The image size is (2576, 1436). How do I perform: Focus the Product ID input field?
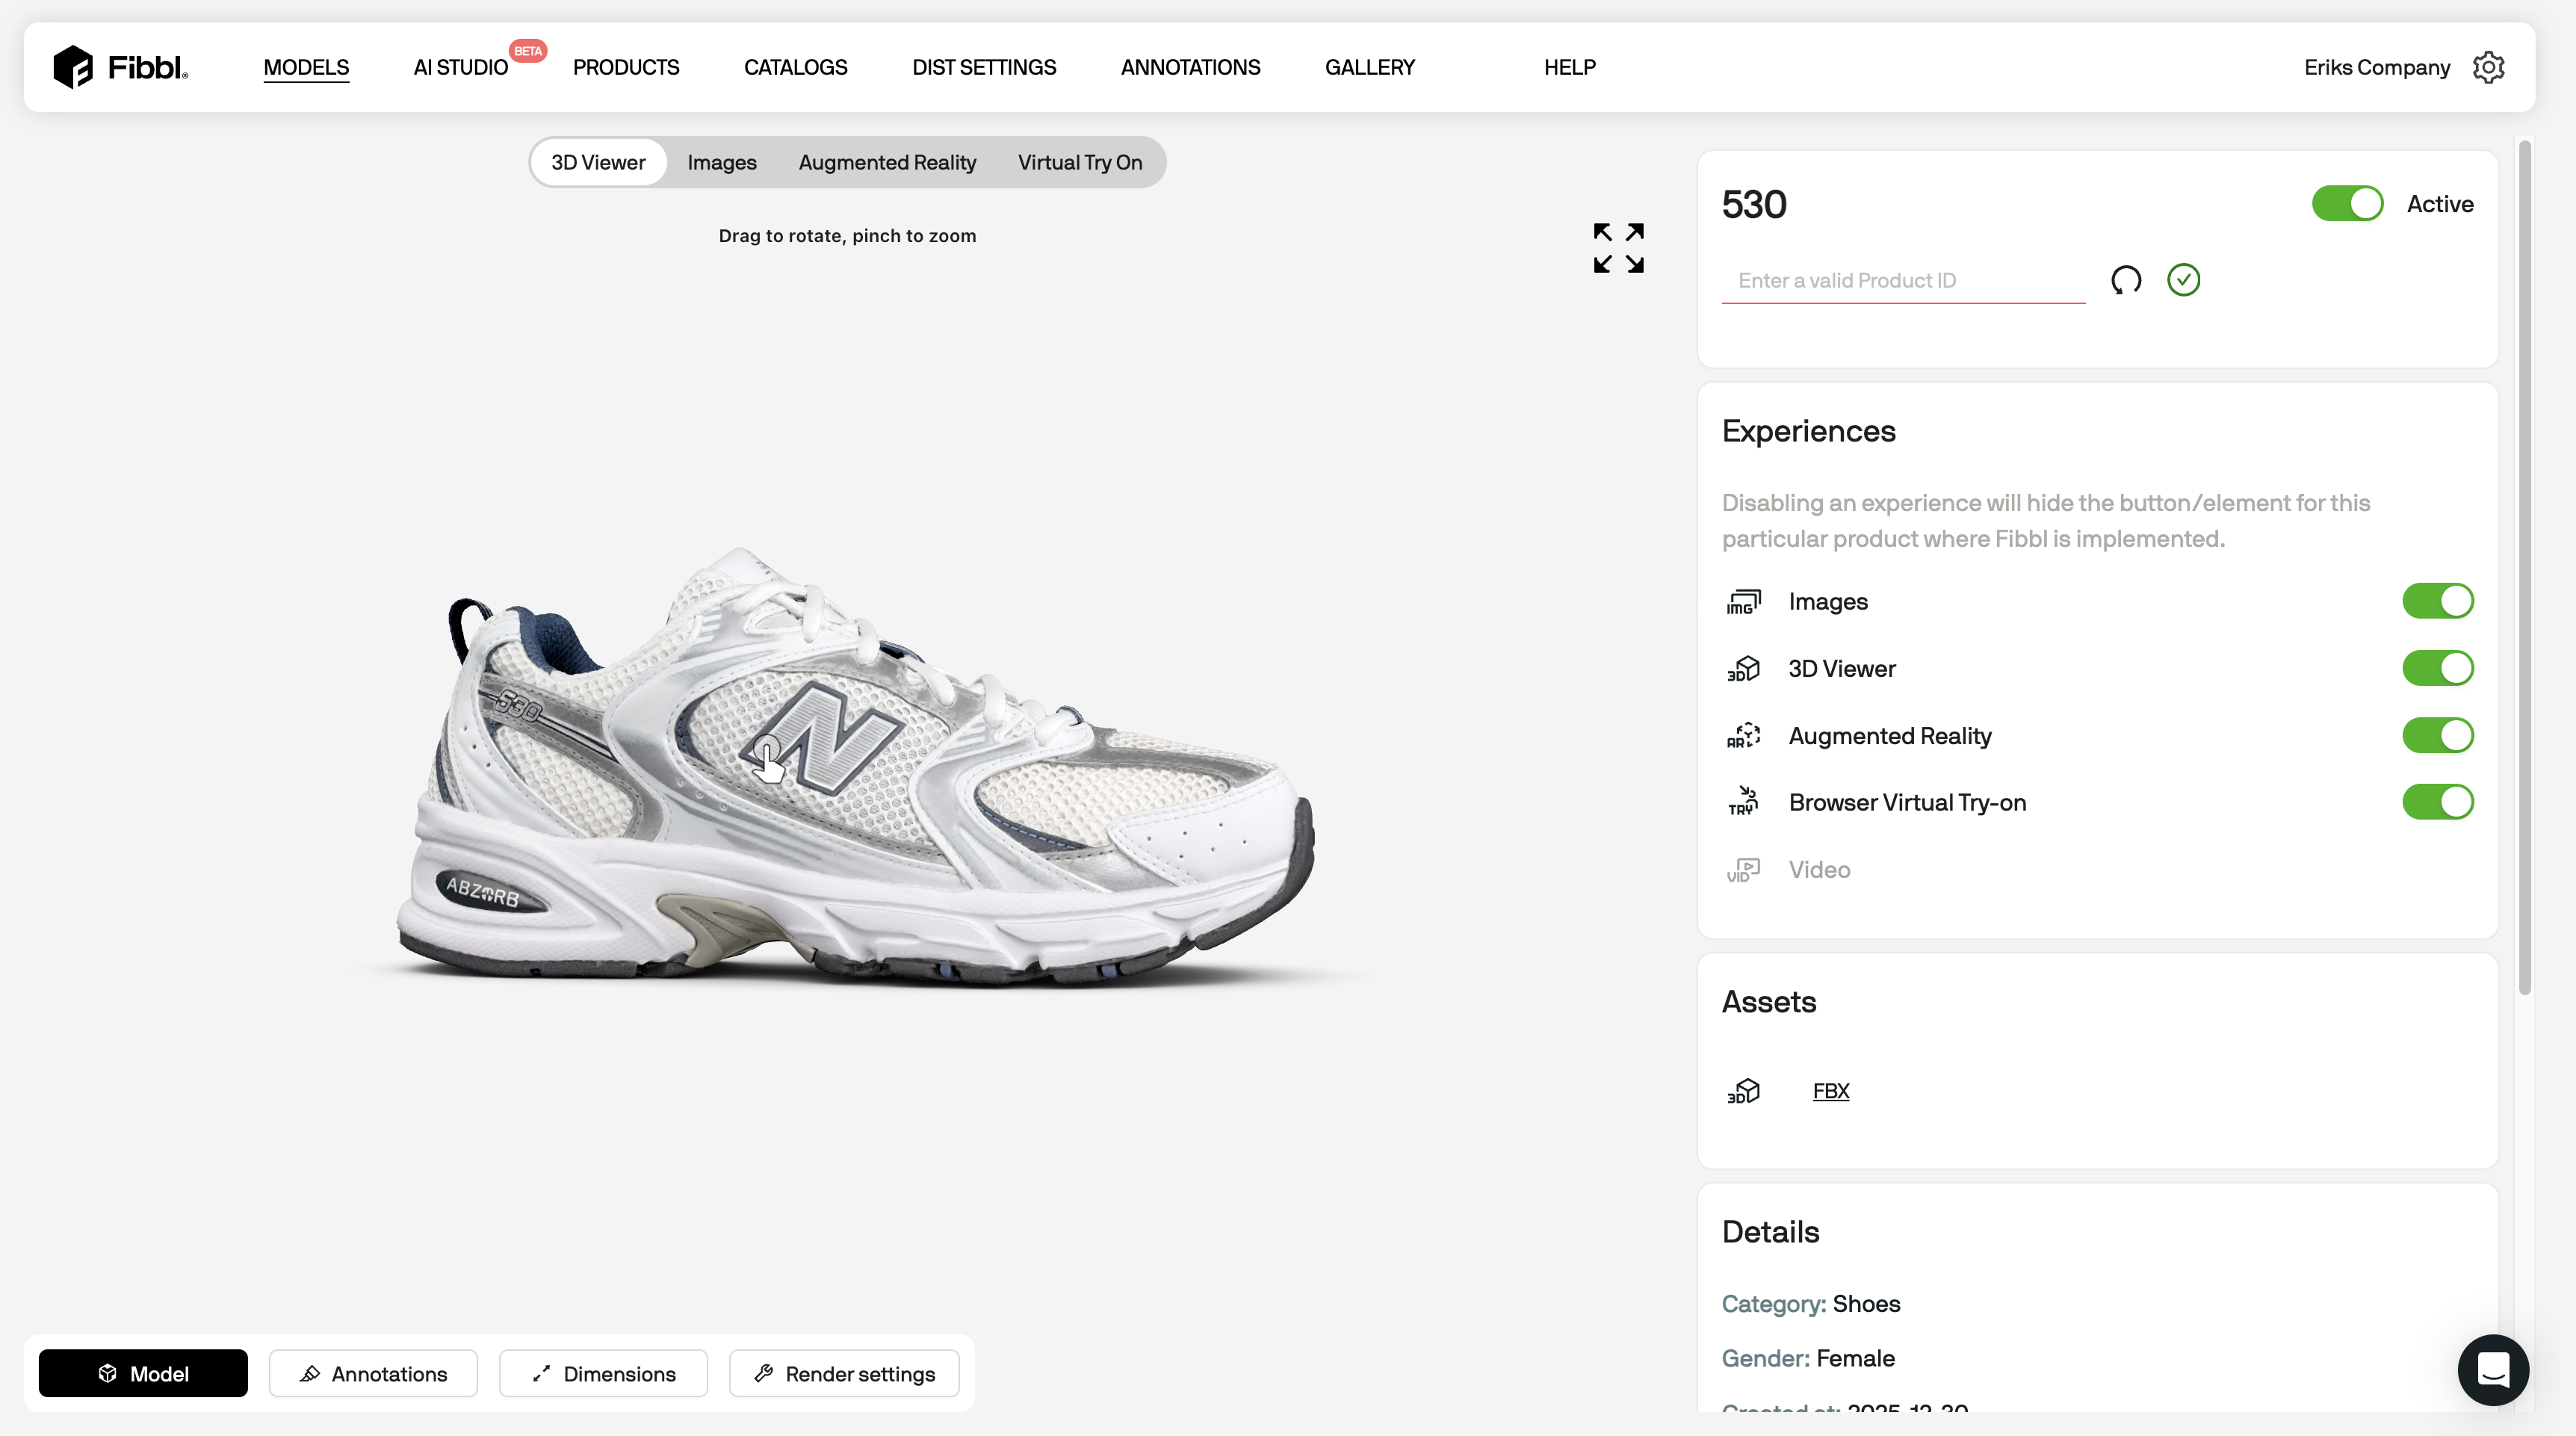[x=1902, y=280]
